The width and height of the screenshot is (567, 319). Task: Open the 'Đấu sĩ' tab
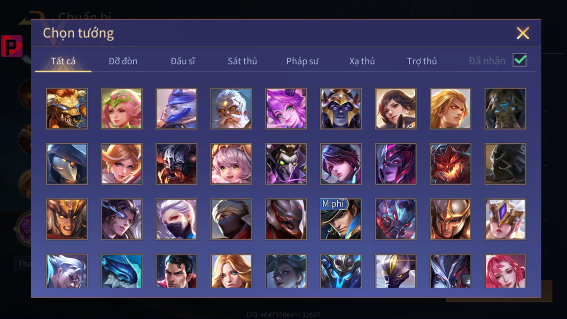(183, 61)
